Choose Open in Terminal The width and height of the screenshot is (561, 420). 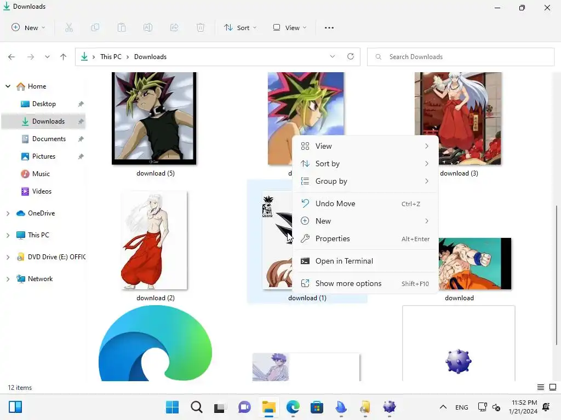pyautogui.click(x=365, y=261)
